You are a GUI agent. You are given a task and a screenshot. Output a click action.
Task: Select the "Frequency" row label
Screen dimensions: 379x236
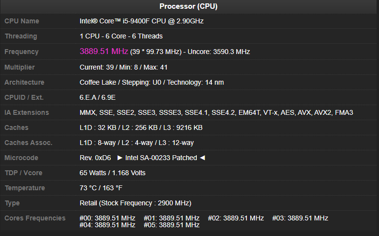pos(21,52)
